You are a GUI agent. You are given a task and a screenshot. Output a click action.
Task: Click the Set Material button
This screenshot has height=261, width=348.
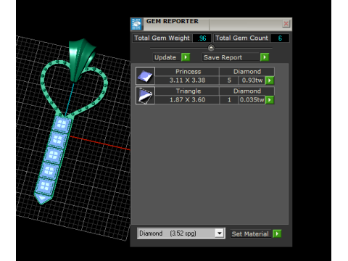pyautogui.click(x=251, y=234)
